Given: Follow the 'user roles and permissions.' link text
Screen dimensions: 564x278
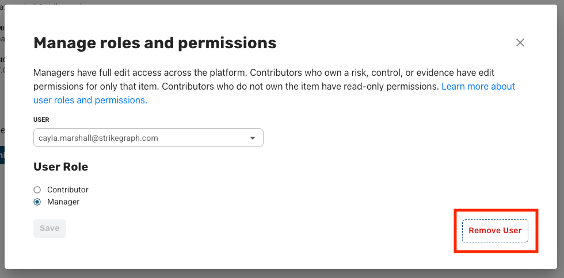Looking at the screenshot, I should coord(90,100).
